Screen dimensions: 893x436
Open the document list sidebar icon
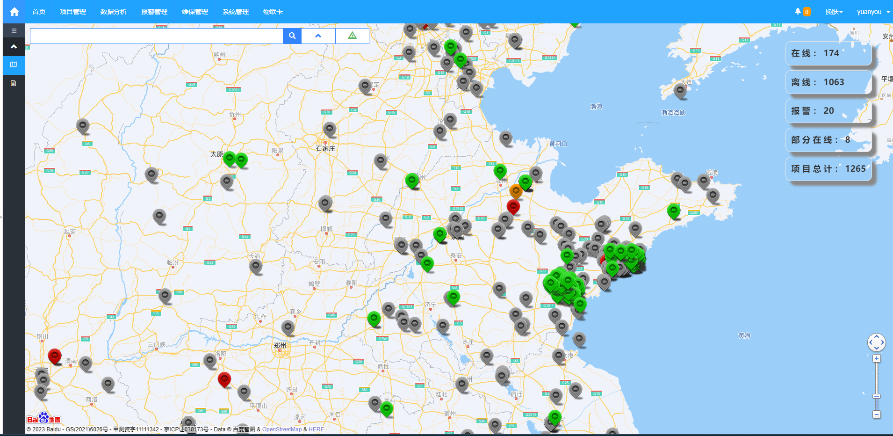pos(14,83)
